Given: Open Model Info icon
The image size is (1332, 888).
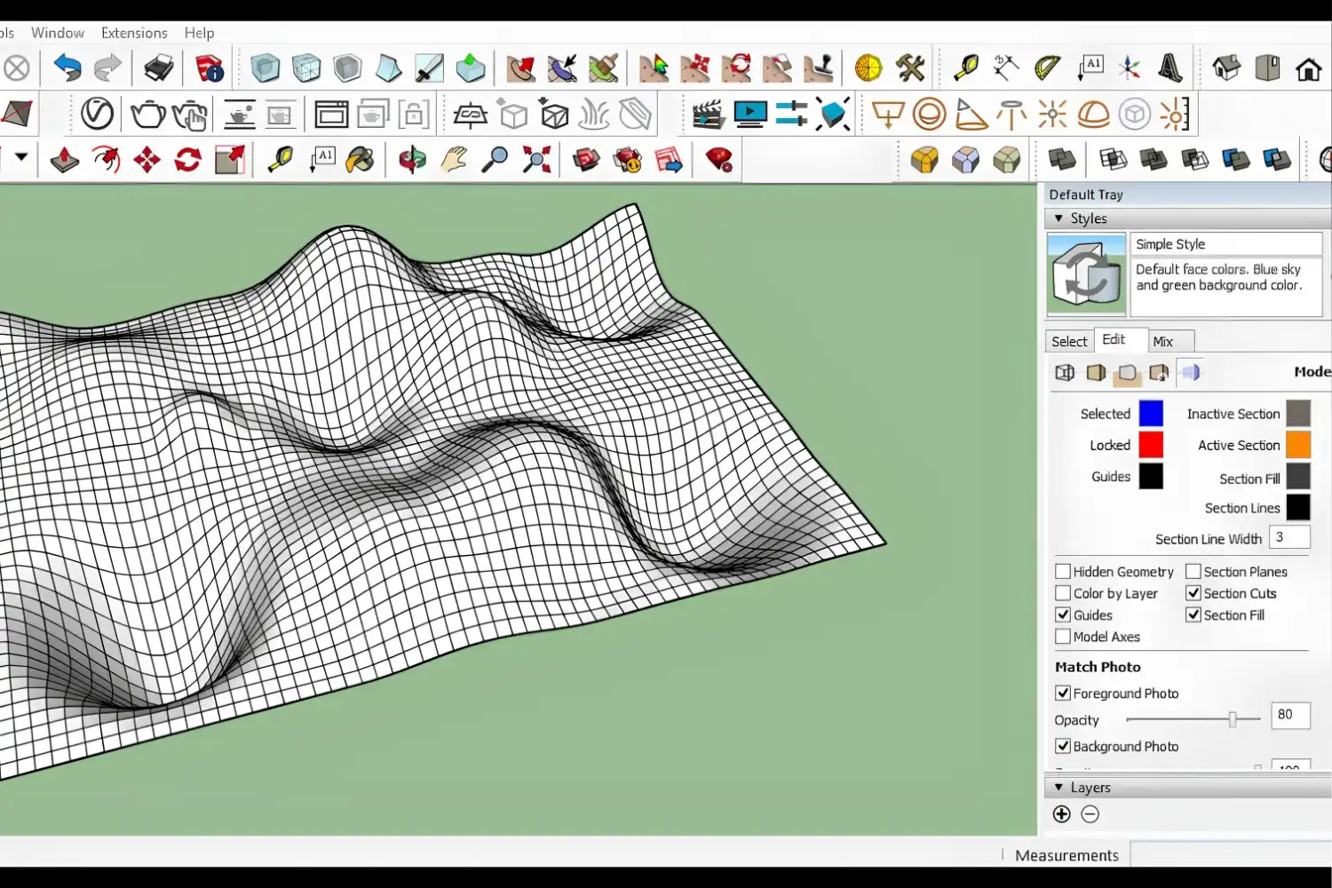Looking at the screenshot, I should pyautogui.click(x=210, y=67).
